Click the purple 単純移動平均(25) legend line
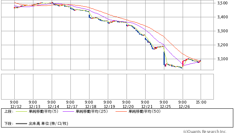Viewport: 234px width, 133px height. point(68,112)
